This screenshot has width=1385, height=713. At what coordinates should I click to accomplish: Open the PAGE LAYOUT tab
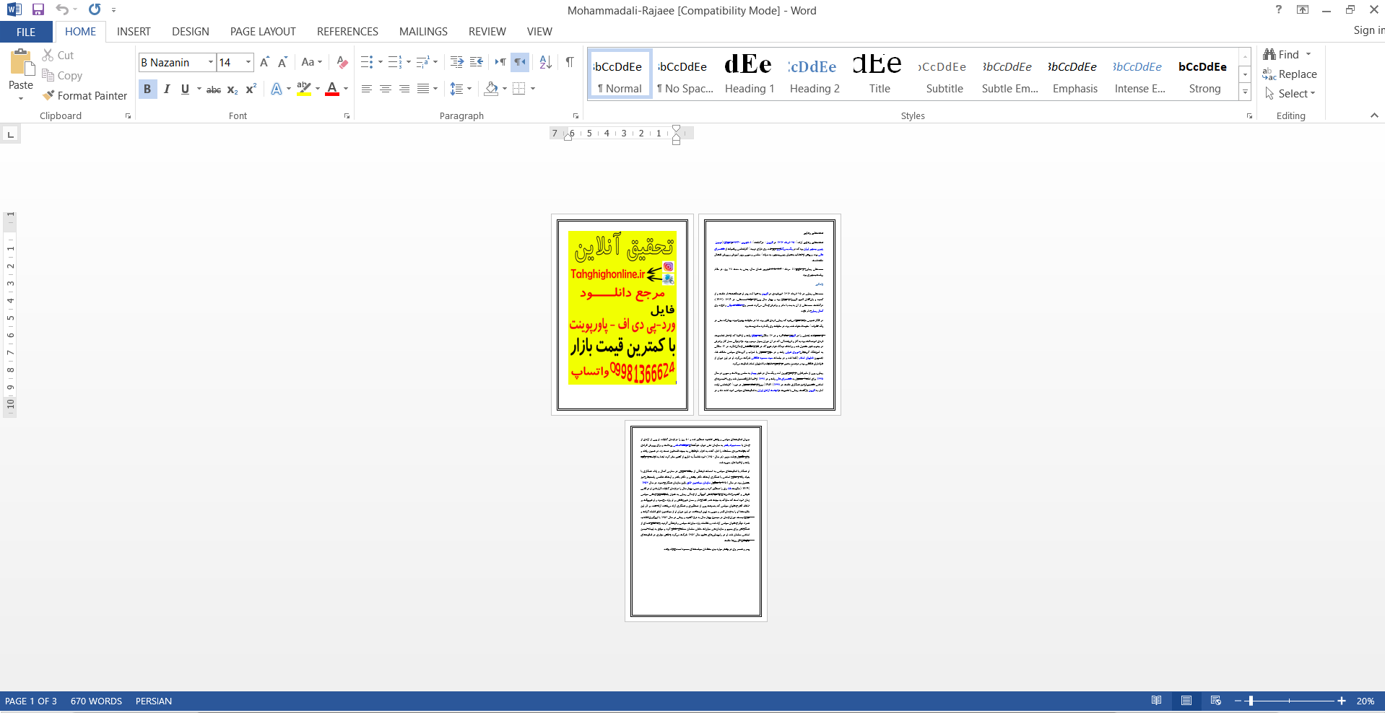[263, 32]
